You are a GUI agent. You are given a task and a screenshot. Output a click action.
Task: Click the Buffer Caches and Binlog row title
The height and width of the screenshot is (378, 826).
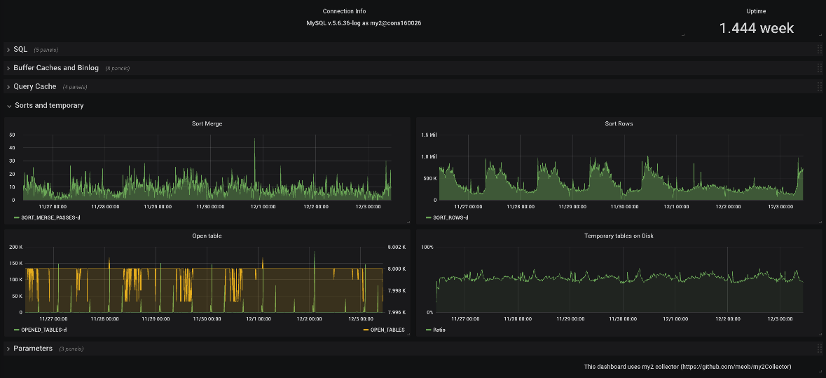tap(56, 68)
